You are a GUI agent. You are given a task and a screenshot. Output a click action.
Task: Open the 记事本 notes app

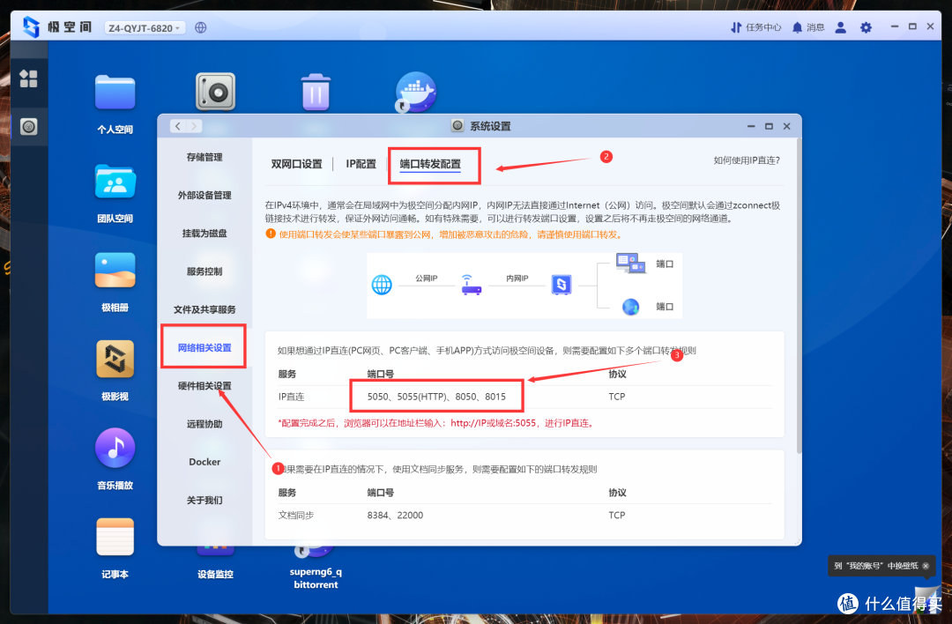[x=115, y=538]
